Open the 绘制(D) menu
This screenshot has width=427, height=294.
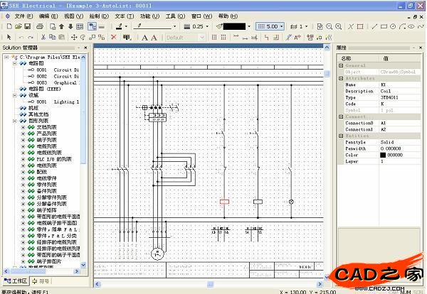tap(99, 15)
